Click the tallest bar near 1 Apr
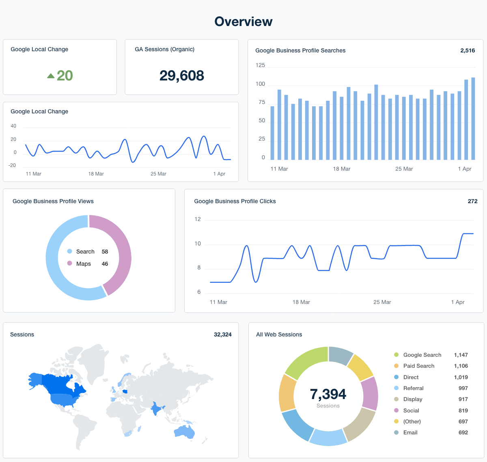 [x=473, y=118]
